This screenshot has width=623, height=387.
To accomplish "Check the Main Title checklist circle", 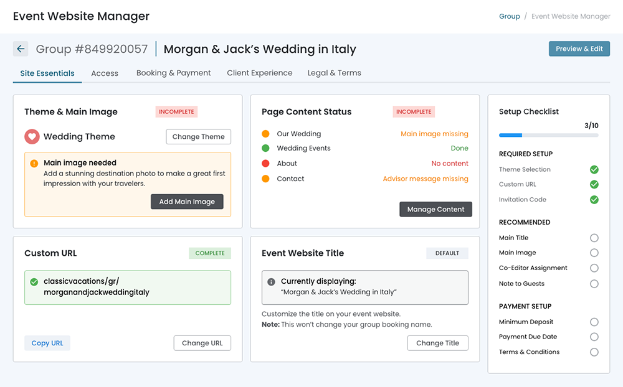I will coord(594,238).
